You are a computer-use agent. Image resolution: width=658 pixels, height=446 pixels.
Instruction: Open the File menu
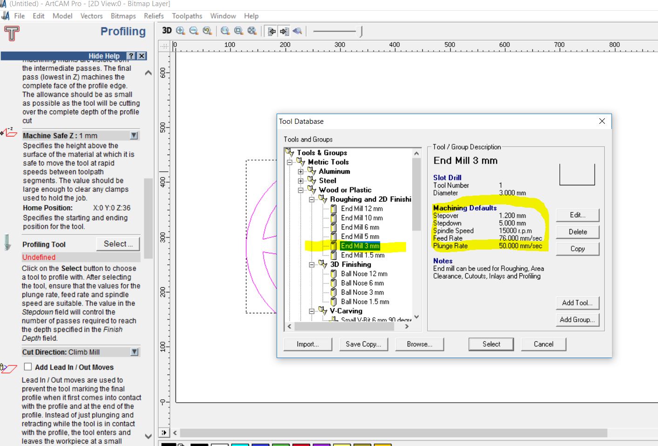[x=20, y=16]
